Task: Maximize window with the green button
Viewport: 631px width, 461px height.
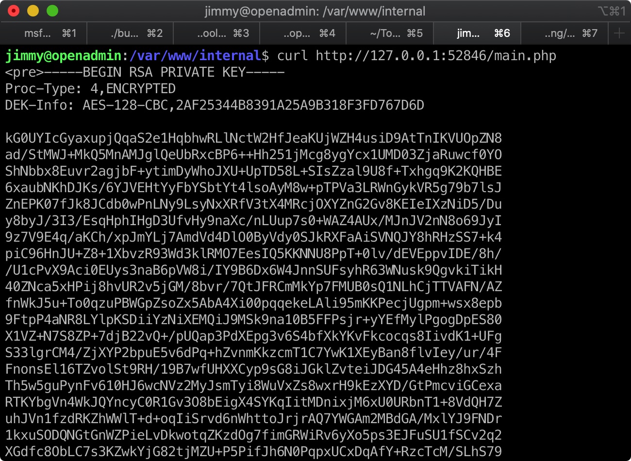Action: tap(52, 11)
